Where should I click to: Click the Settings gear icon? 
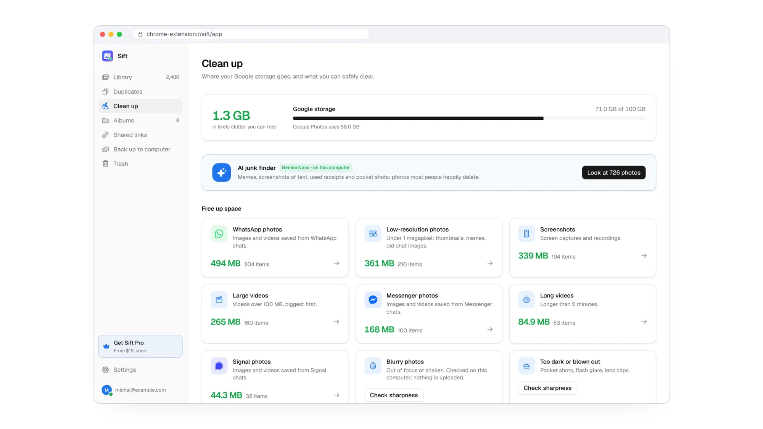click(x=106, y=370)
